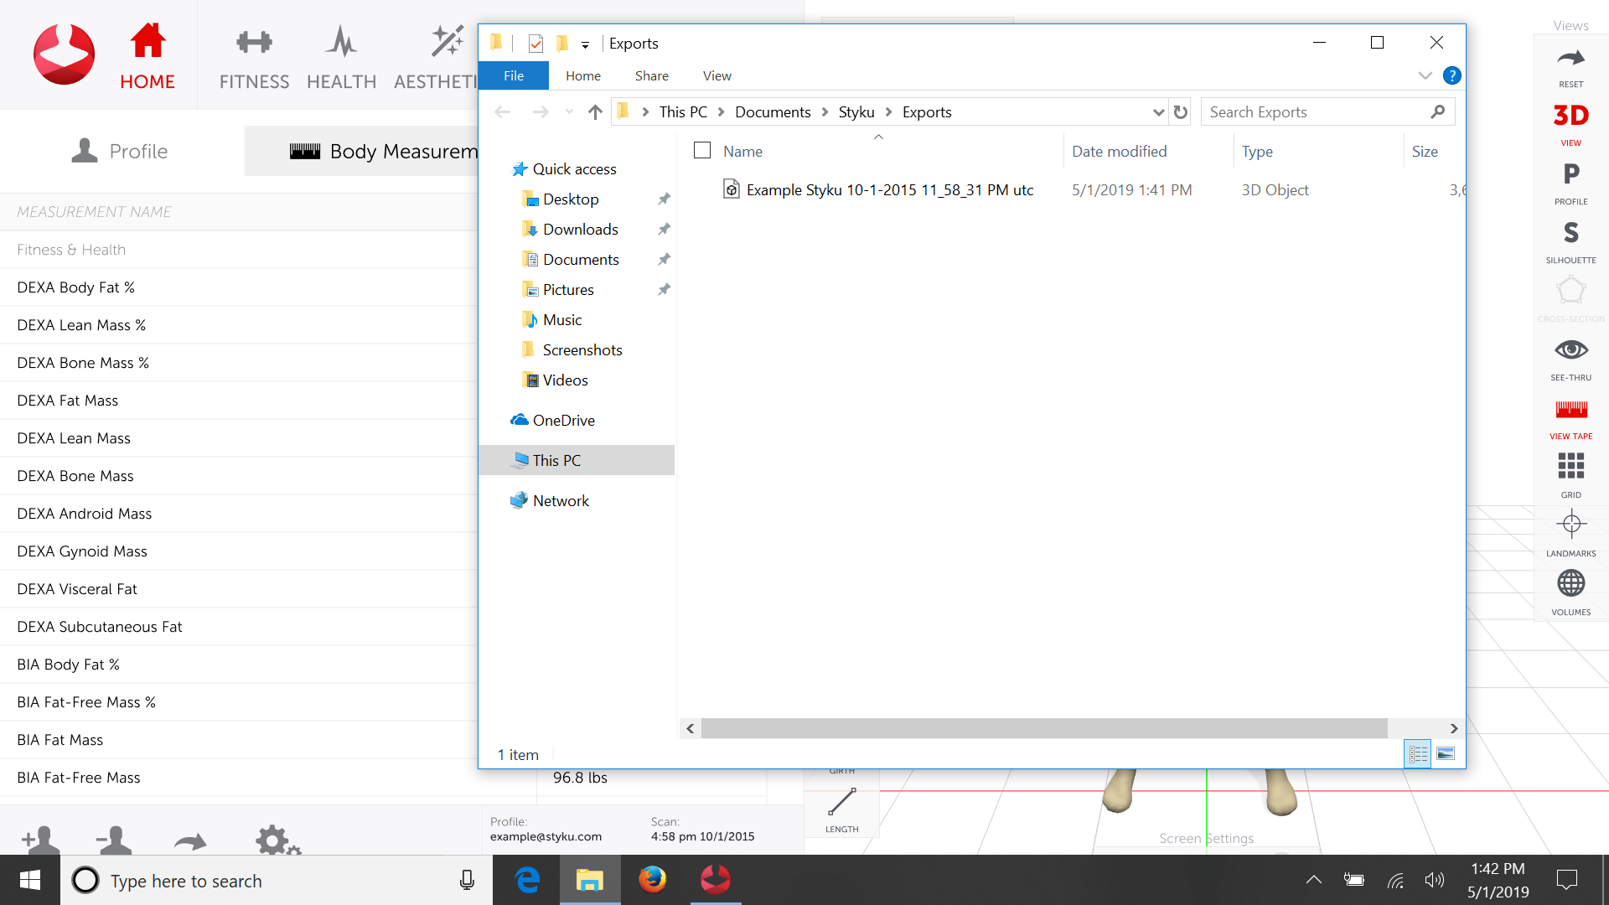Open the View ribbon tab
Screen dimensions: 1609x905
coord(717,75)
